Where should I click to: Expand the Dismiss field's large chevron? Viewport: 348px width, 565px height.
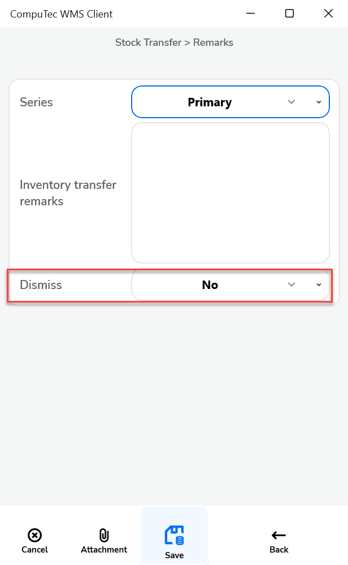[292, 284]
